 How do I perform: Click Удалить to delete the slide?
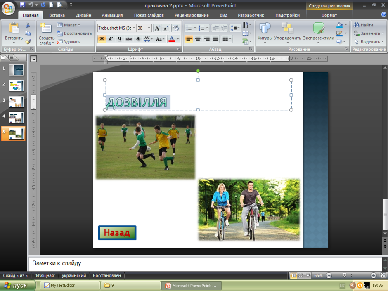(x=69, y=42)
